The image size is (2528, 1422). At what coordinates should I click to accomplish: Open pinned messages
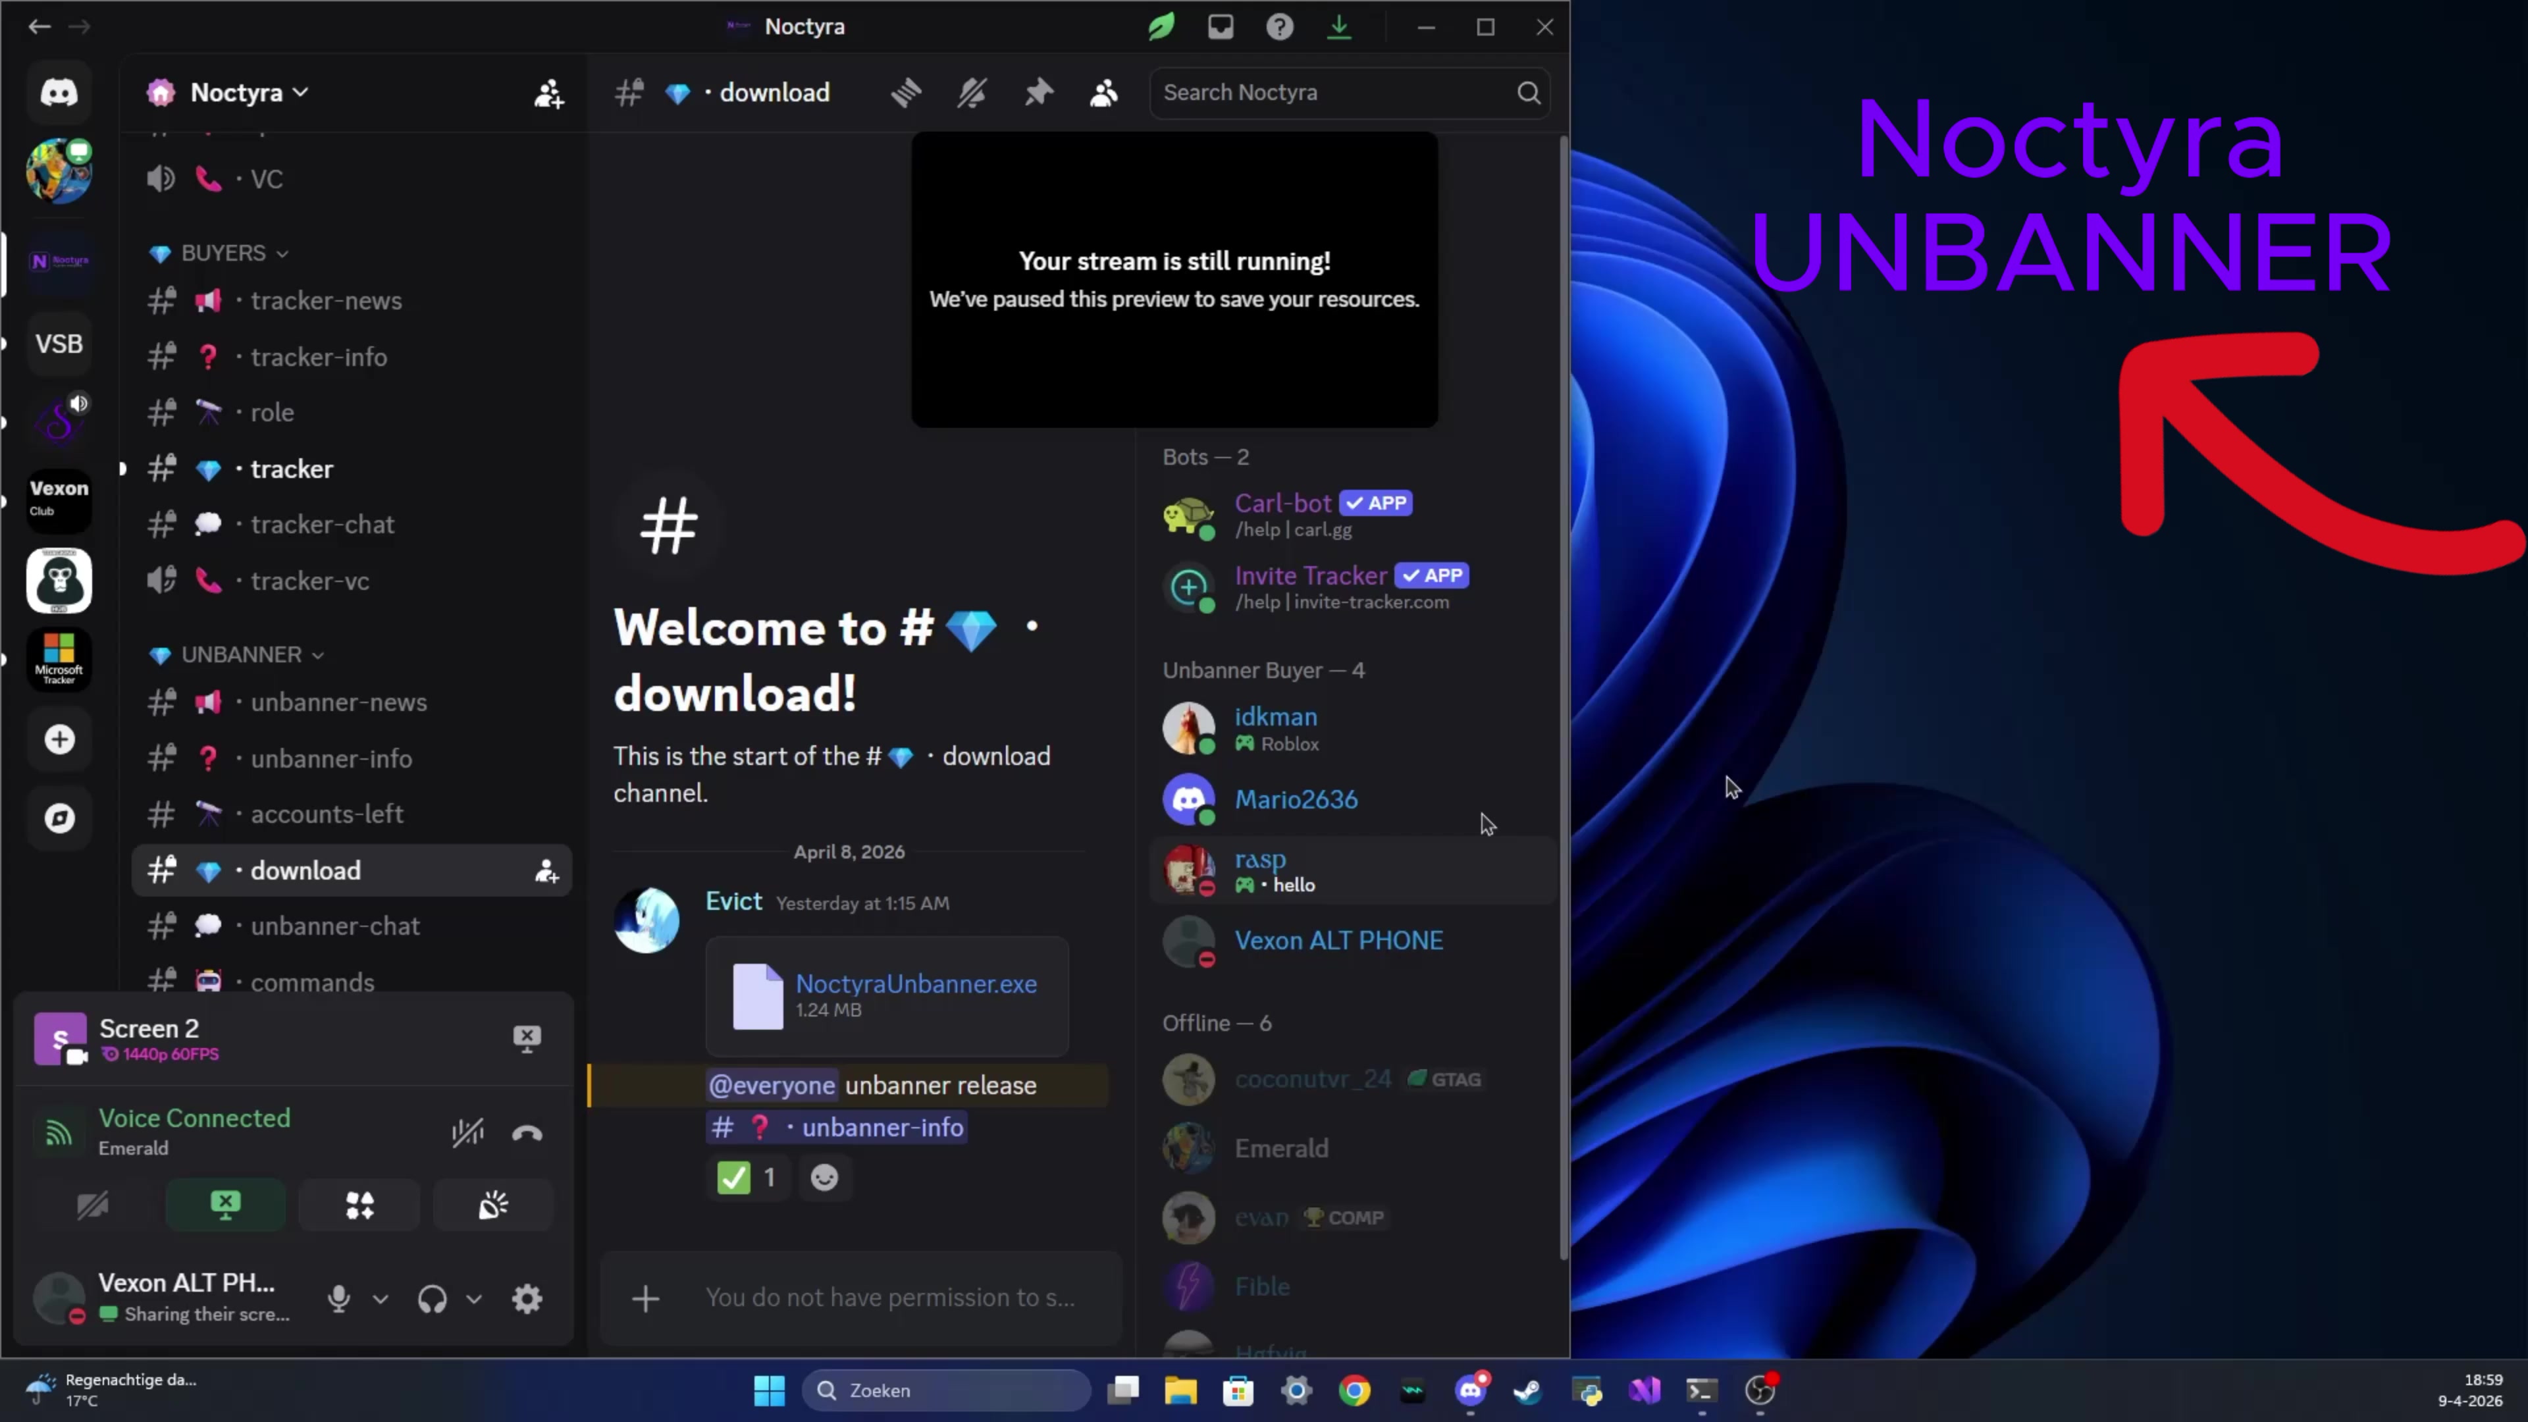click(x=1038, y=92)
